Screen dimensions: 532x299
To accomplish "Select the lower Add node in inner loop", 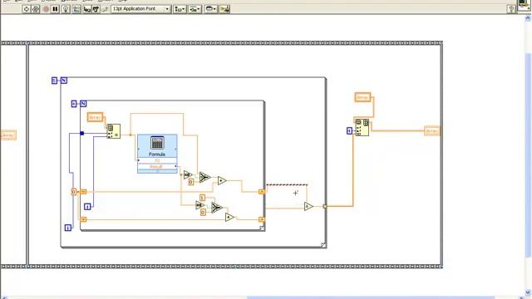I will point(229,217).
